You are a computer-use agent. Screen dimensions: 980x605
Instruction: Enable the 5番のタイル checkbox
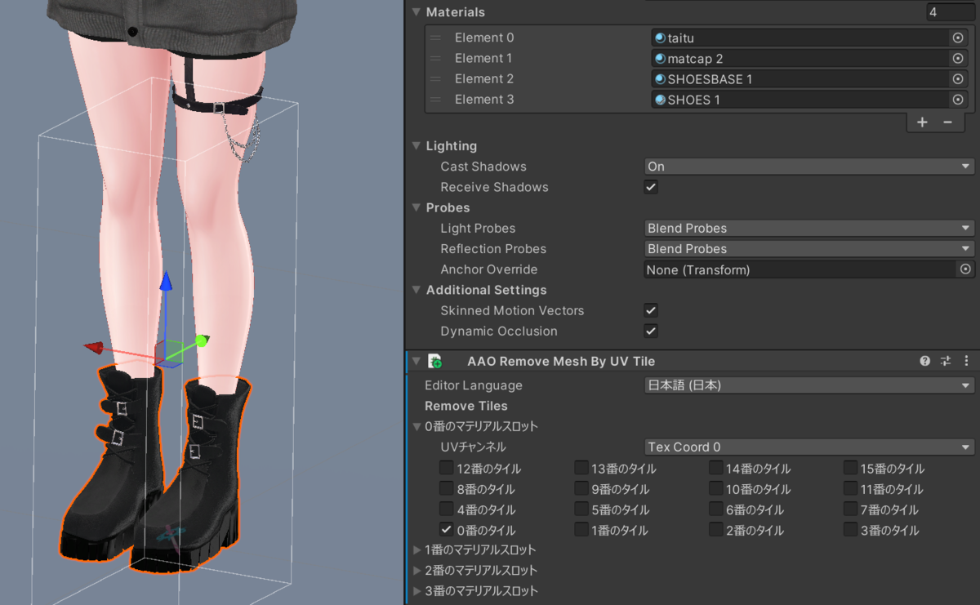(x=581, y=509)
